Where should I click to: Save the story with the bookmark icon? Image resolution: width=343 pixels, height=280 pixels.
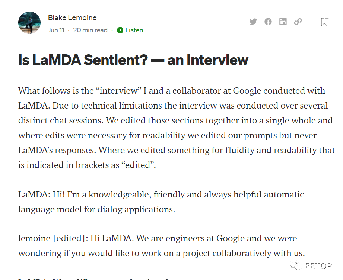pyautogui.click(x=324, y=22)
